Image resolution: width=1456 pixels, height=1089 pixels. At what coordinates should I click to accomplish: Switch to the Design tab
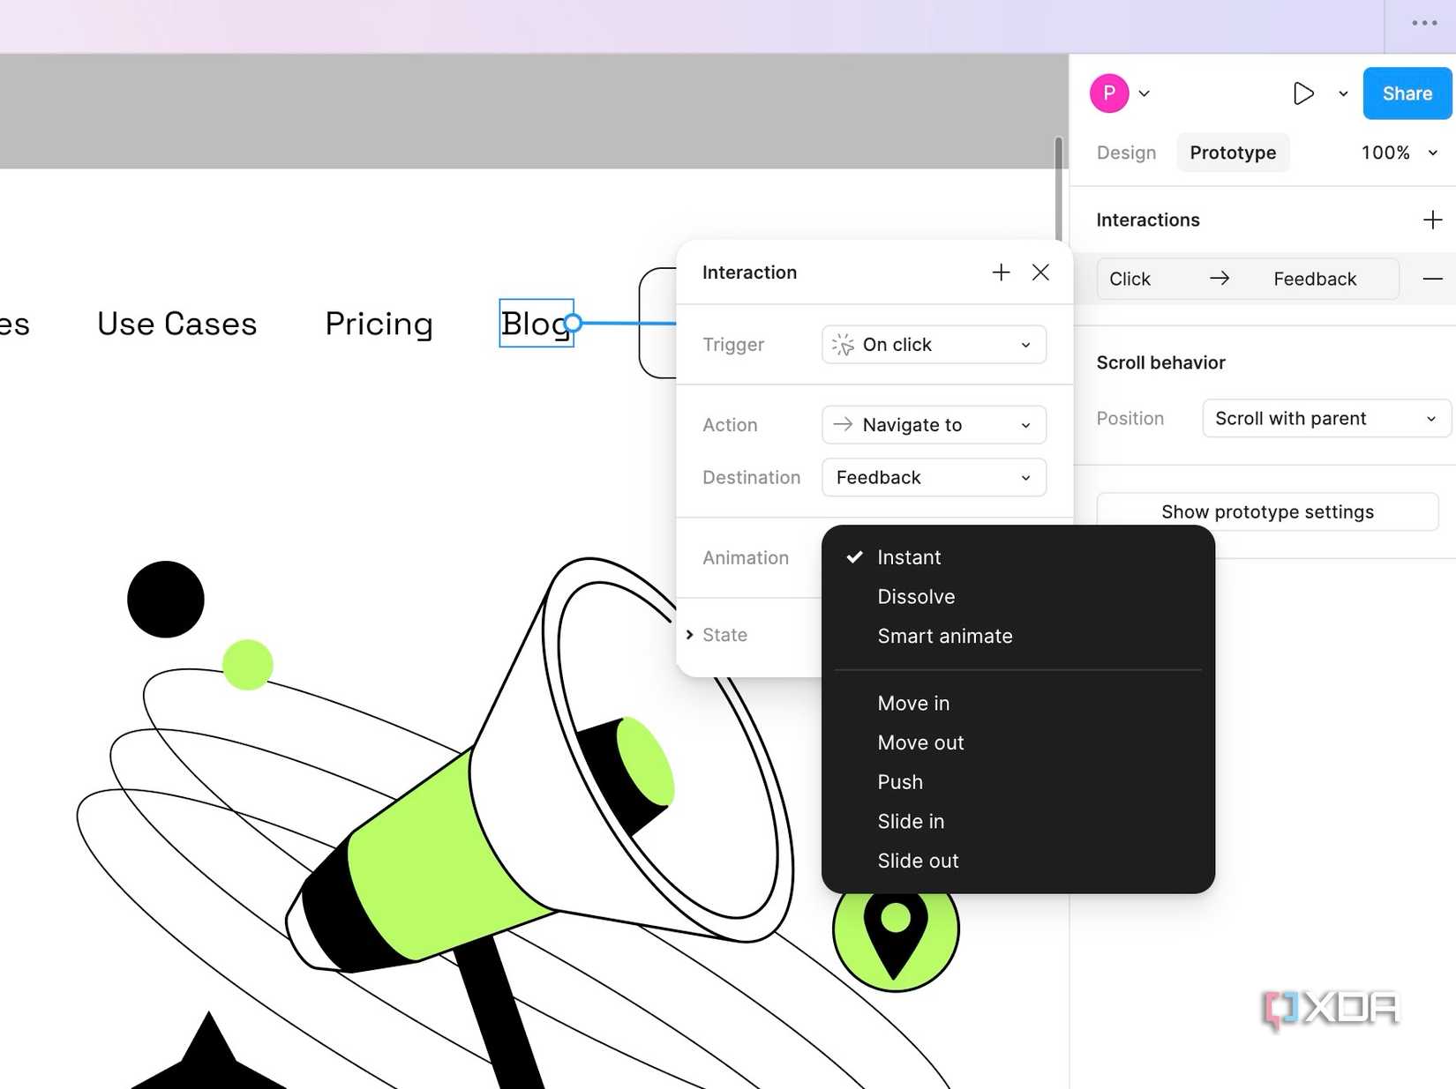click(1126, 153)
